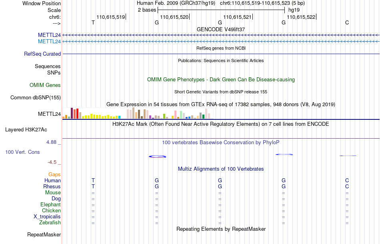Open the RefSeq genes from NCBI title
Viewport: 380px width, 244px height.
click(x=221, y=48)
